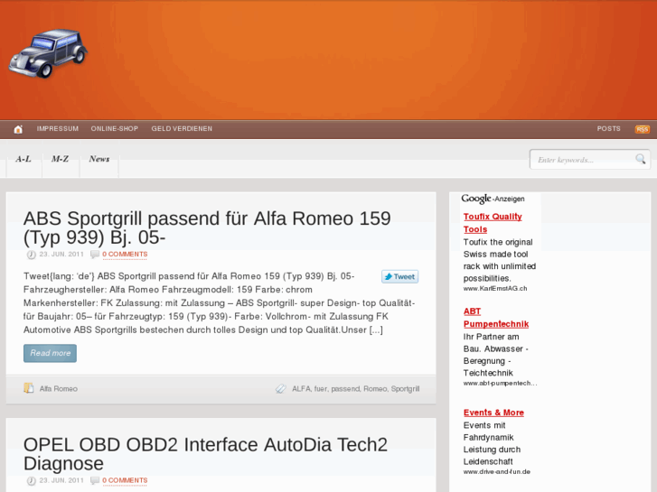Click the Posts feed link
The height and width of the screenshot is (492, 657).
(x=609, y=128)
